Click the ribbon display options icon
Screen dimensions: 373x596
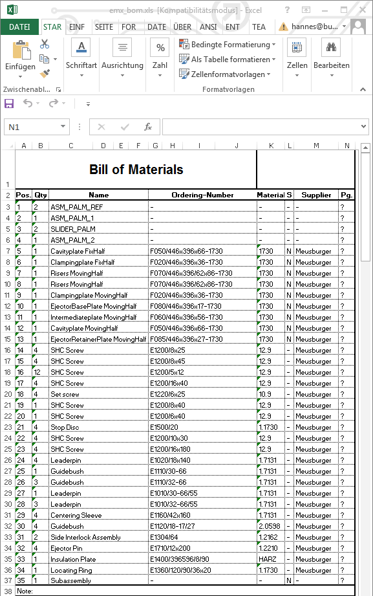click(x=306, y=10)
